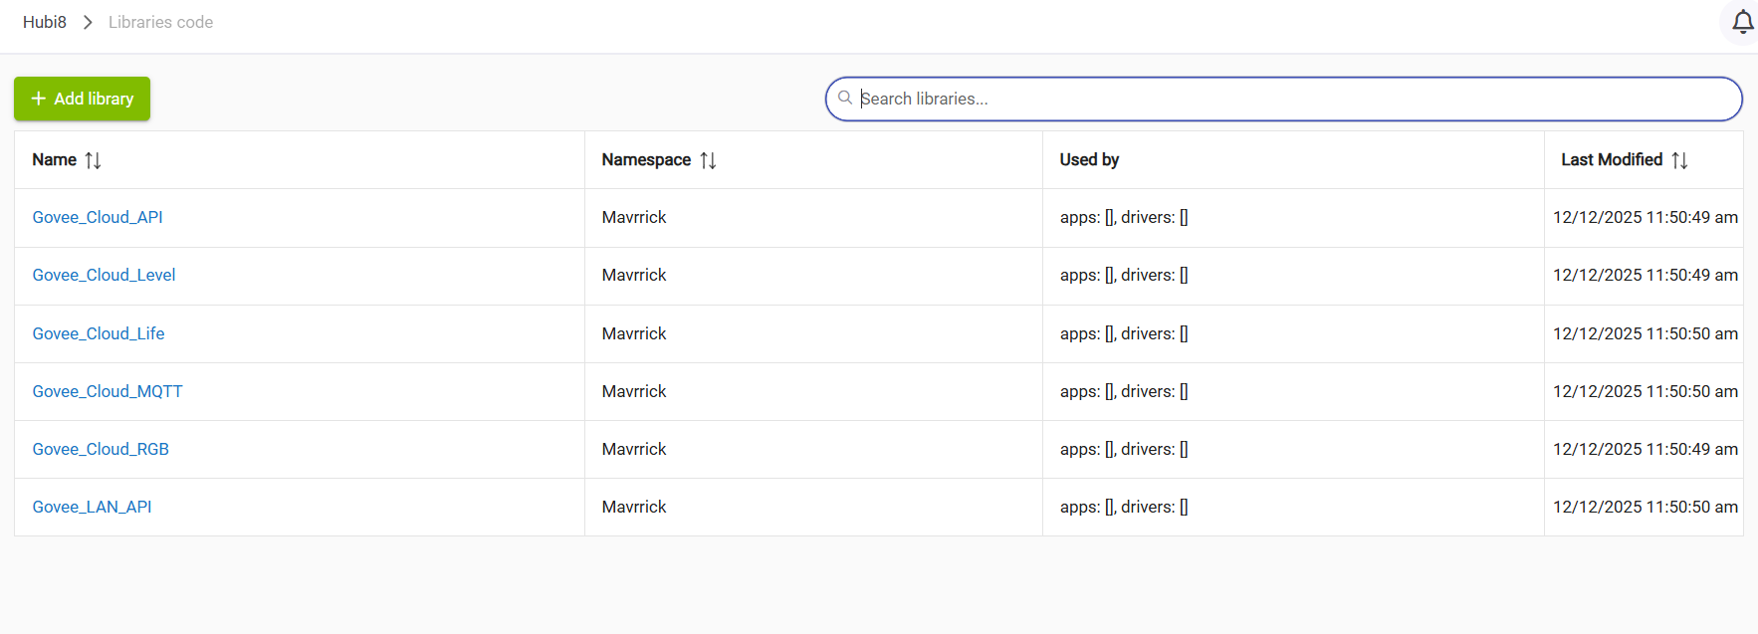Open the Govee_LAN_API library
1758x634 pixels.
pos(92,507)
